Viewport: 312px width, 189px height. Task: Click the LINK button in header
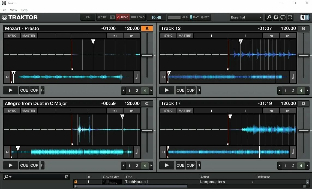click(x=88, y=17)
